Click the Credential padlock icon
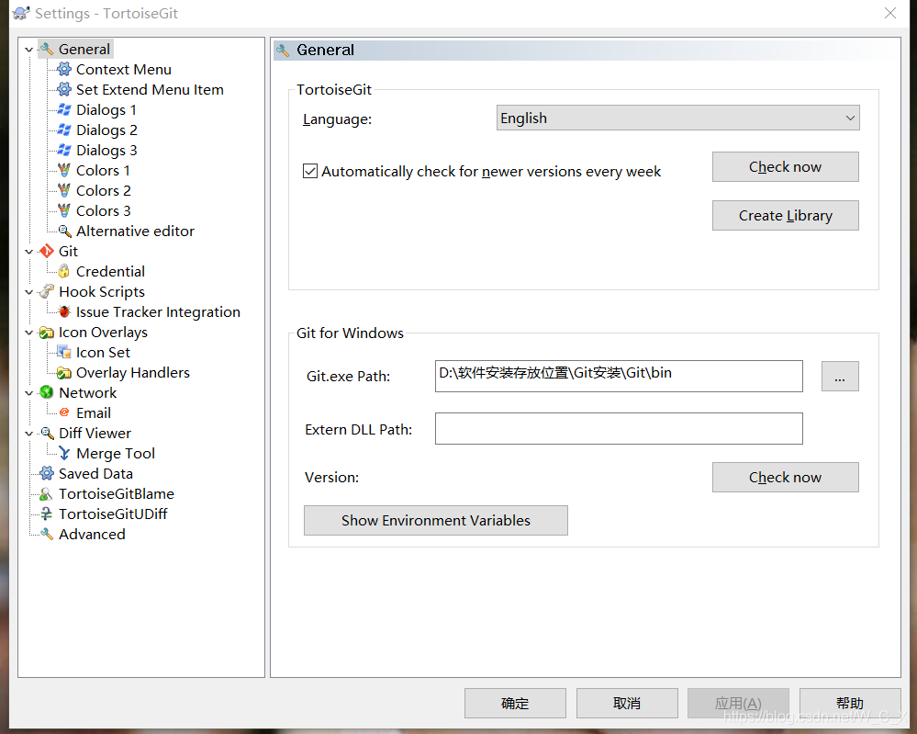The width and height of the screenshot is (917, 734). coord(63,272)
